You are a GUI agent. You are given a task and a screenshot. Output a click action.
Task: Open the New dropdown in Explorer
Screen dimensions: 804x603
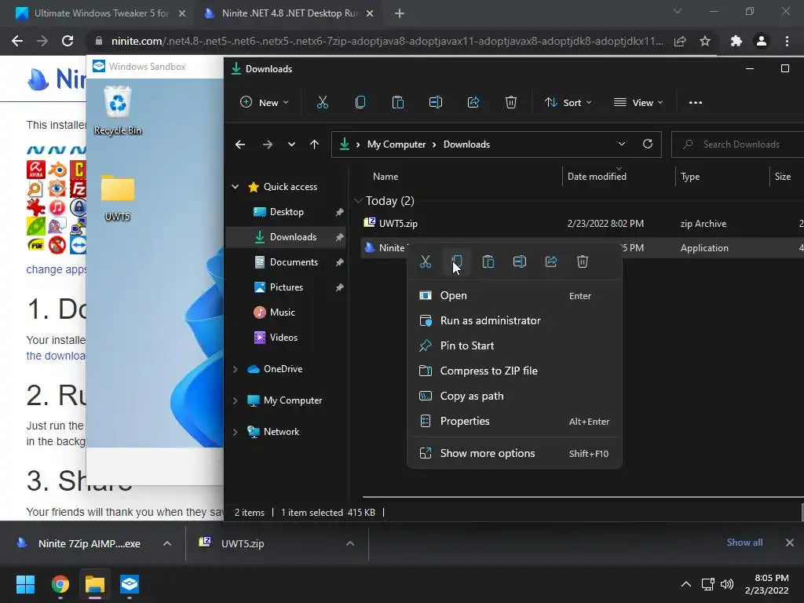pos(265,103)
